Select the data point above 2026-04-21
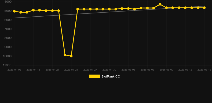Viewport: 212px width, 103px height. pyautogui.click(x=52, y=10)
